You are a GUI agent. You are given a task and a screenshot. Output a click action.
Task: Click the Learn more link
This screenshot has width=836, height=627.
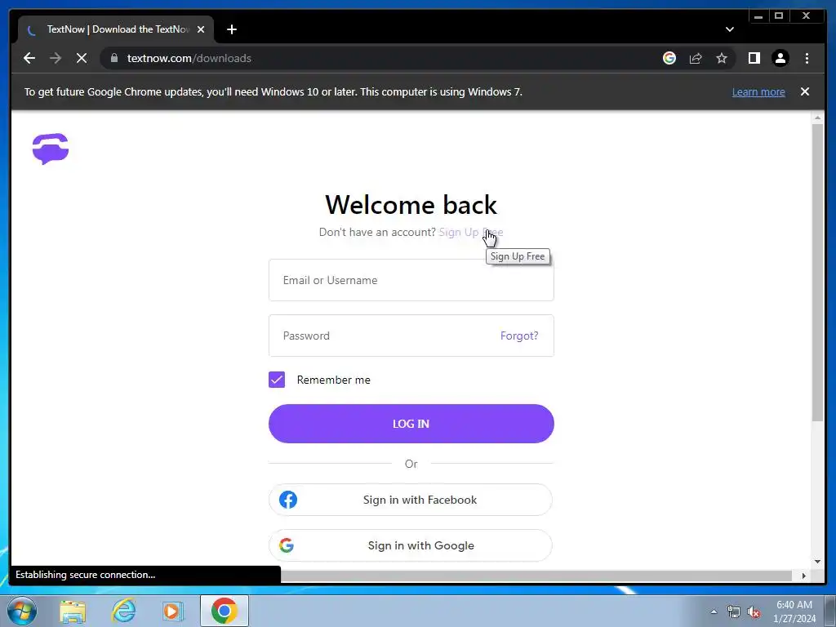[x=758, y=91]
